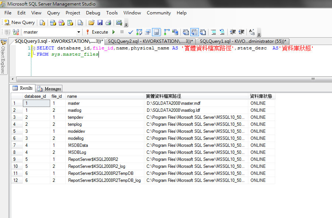This screenshot has width=332, height=218.
Task: Click left arrow of editor scrollbar
Action: click(13, 79)
